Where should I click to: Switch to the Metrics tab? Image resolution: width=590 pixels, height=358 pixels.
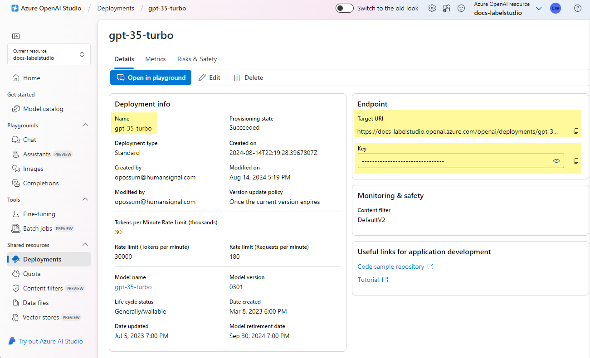point(155,59)
